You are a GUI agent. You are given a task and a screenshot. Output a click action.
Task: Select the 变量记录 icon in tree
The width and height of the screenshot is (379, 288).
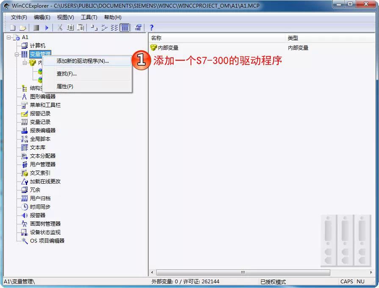point(25,122)
